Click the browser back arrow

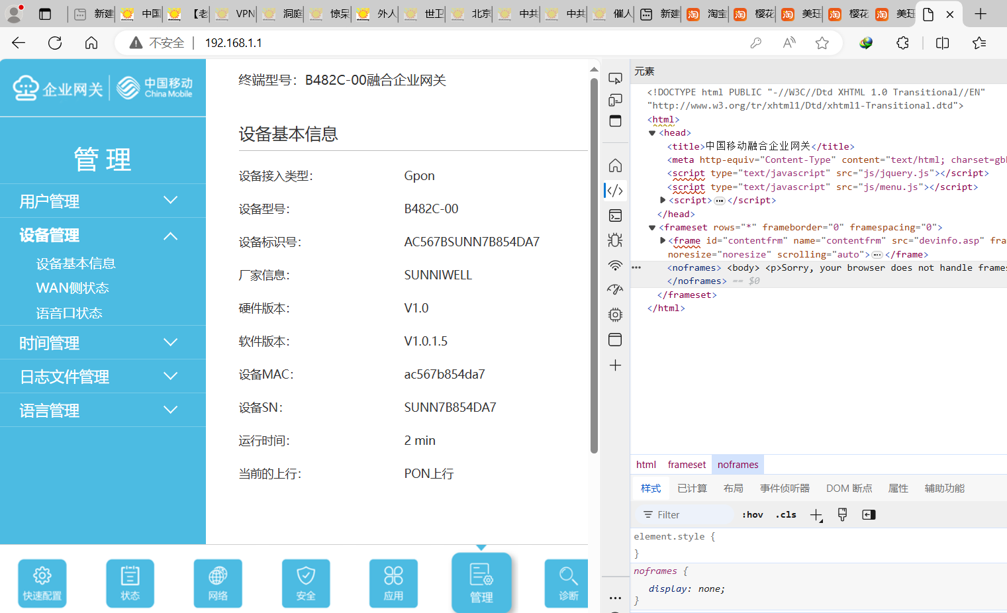point(19,43)
